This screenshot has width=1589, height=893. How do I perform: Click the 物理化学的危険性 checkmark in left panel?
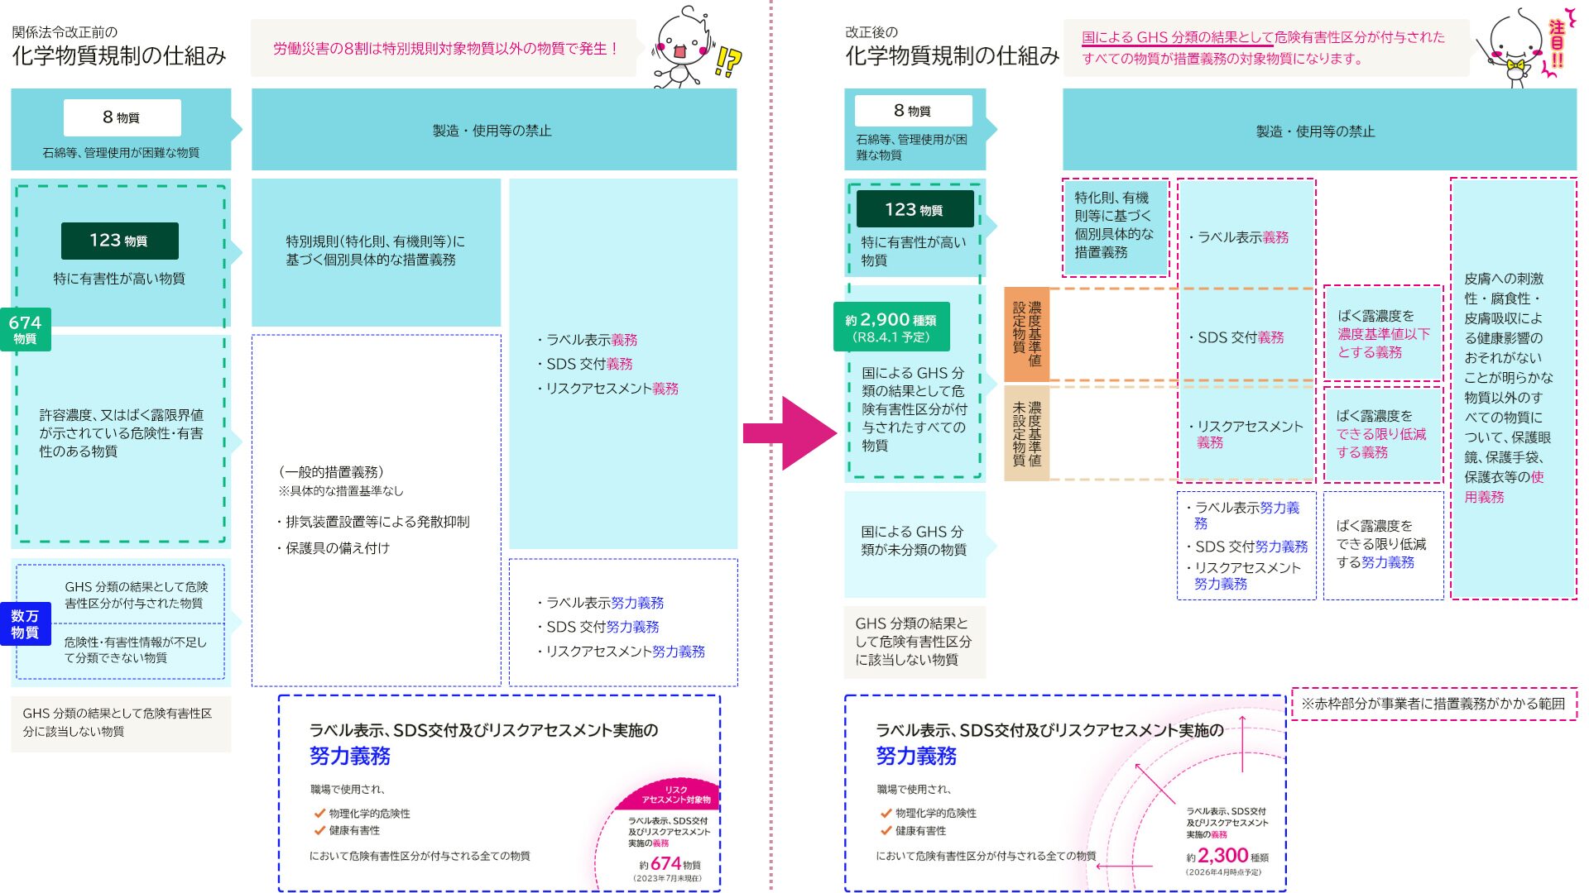(x=319, y=814)
